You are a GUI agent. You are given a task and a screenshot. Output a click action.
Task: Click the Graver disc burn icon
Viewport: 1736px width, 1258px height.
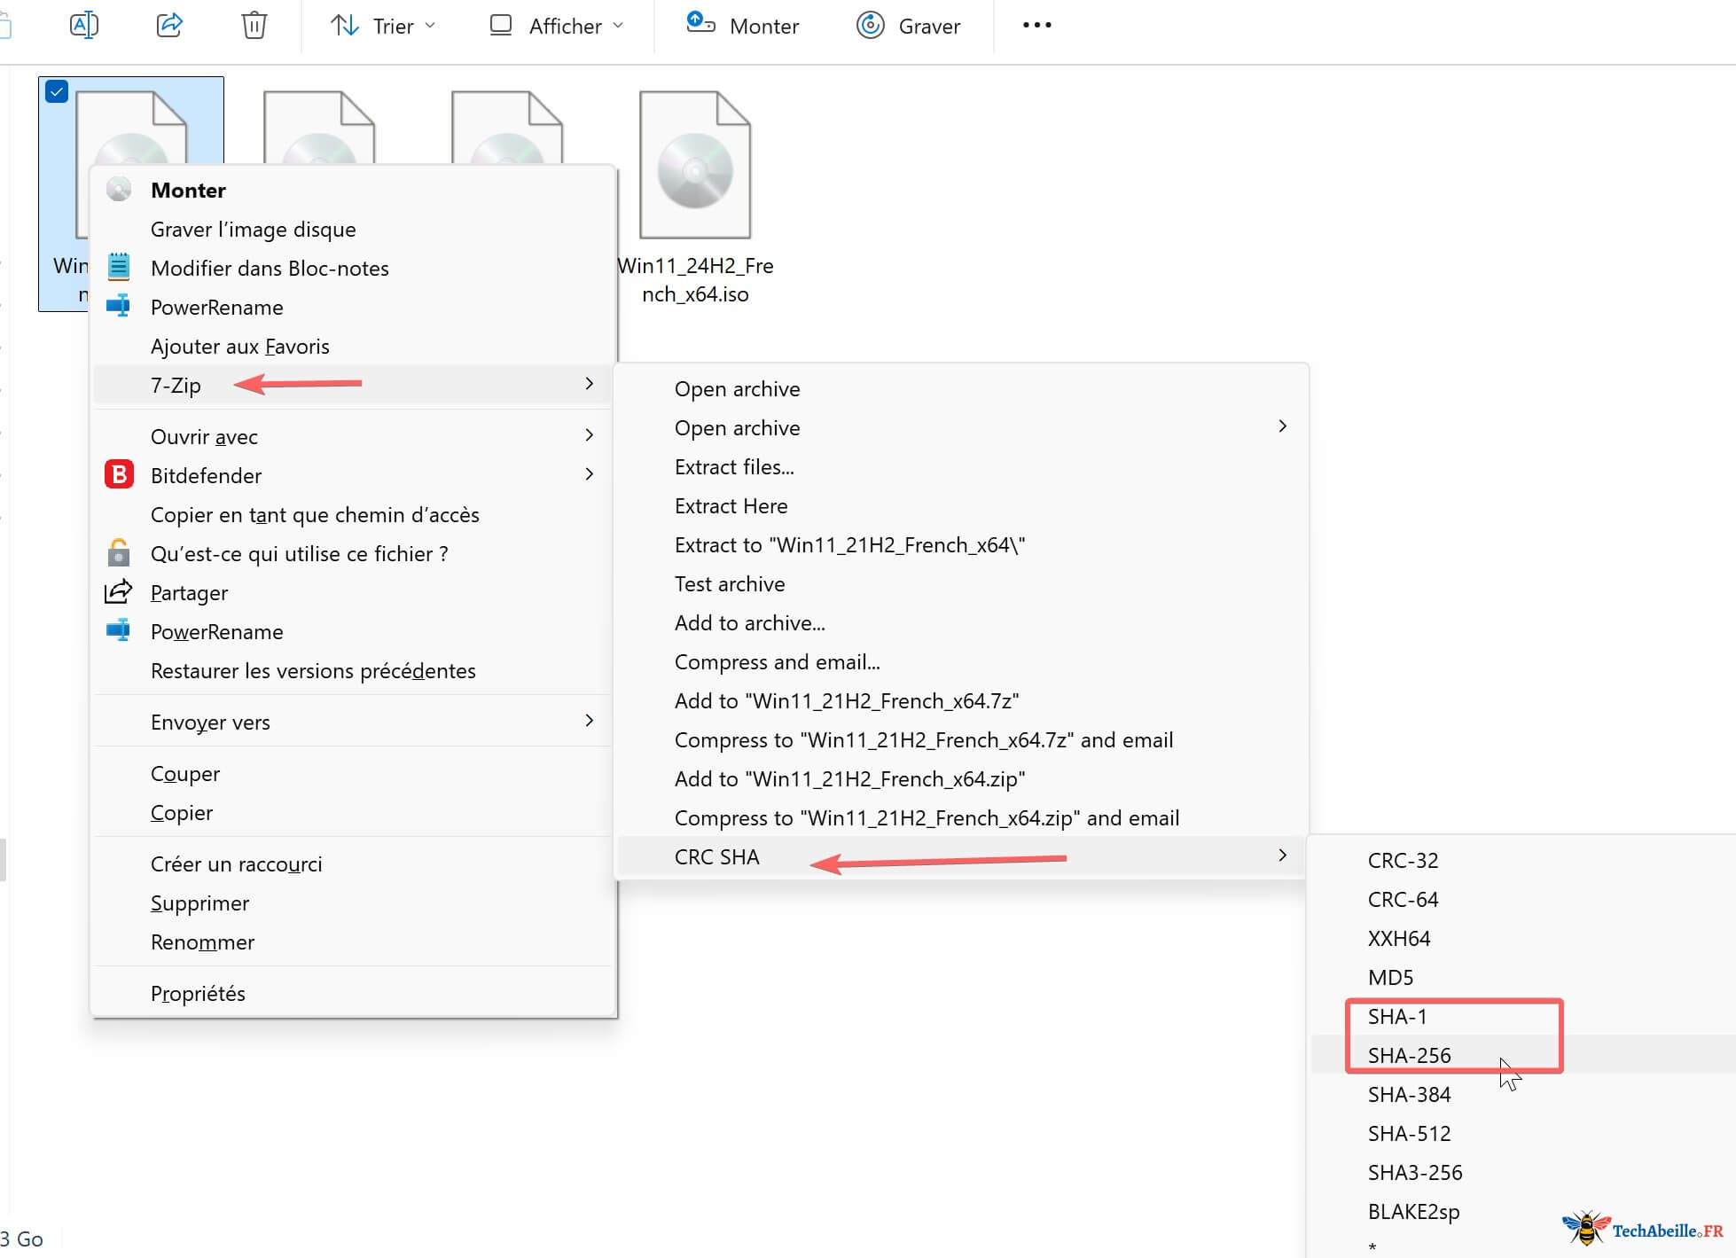(870, 25)
